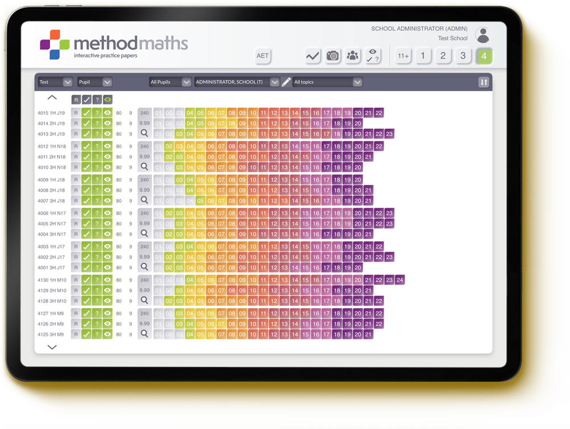Open the All topics dropdown
Viewport: 570px width, 429px height.
pos(328,82)
